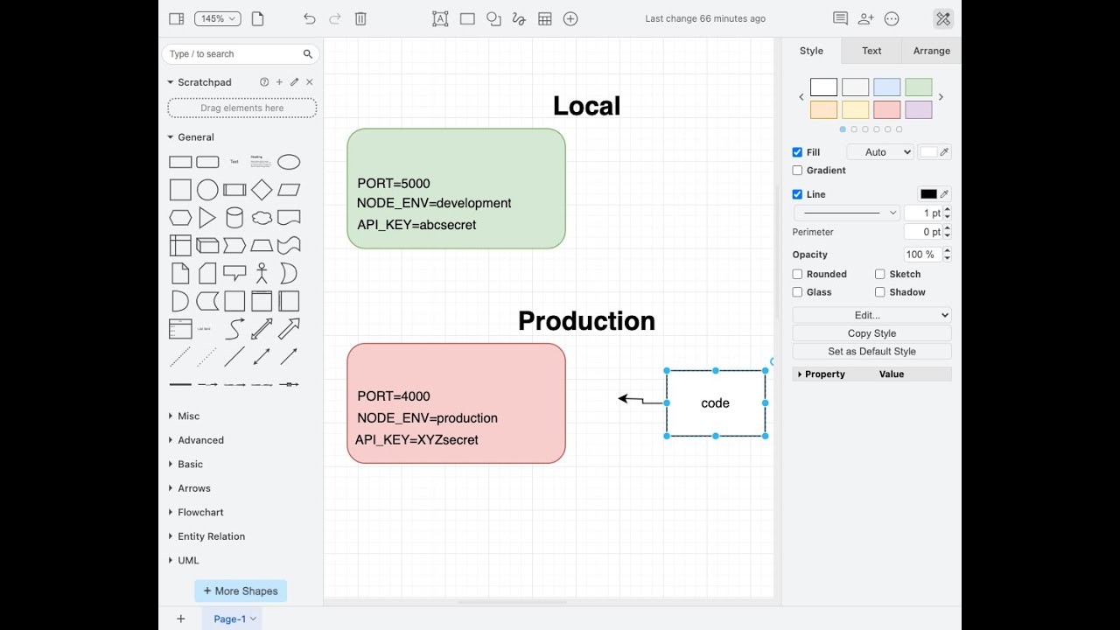Enable the Shadow checkbox
This screenshot has width=1120, height=630.
pos(880,292)
